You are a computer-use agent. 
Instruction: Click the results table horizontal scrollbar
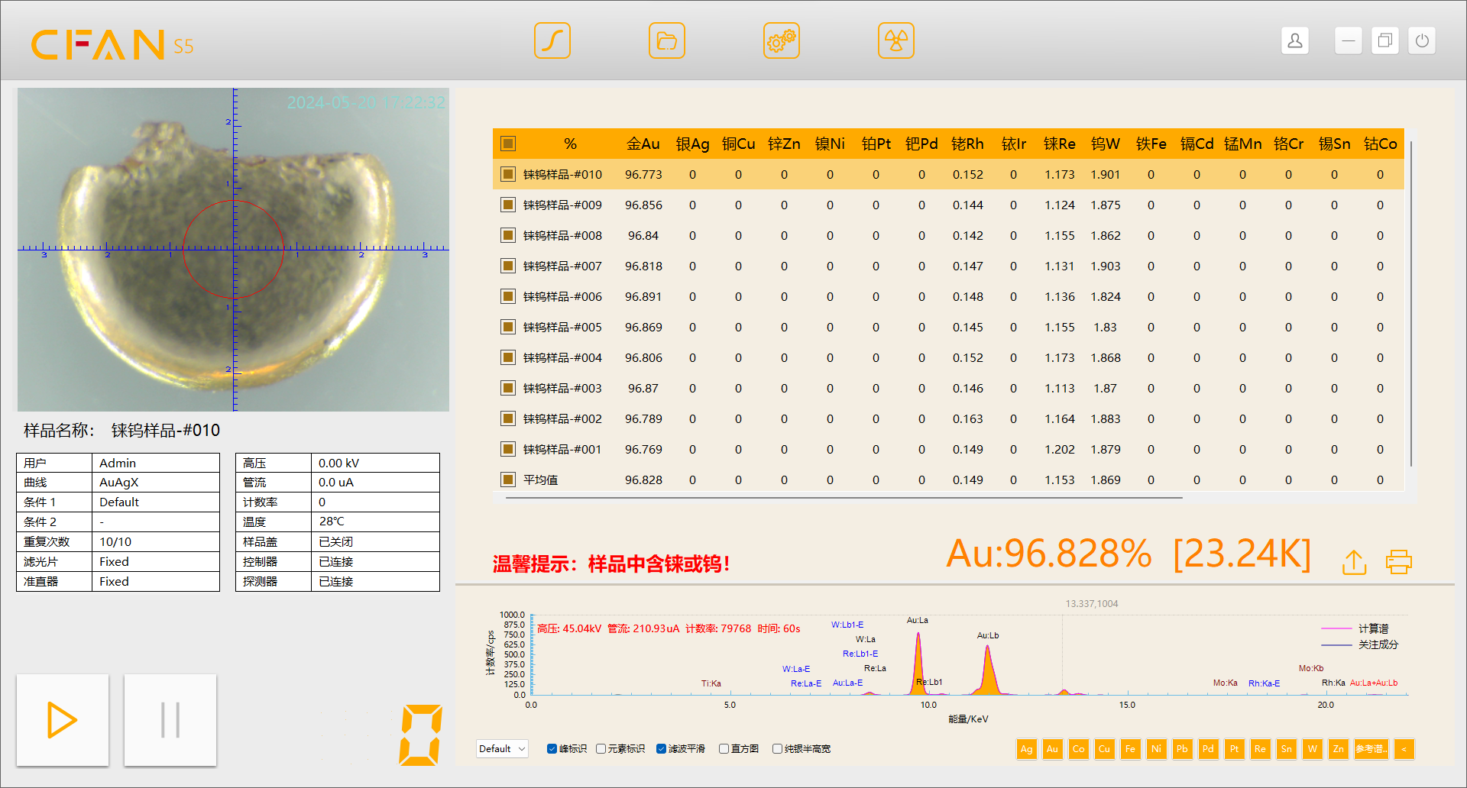click(844, 497)
